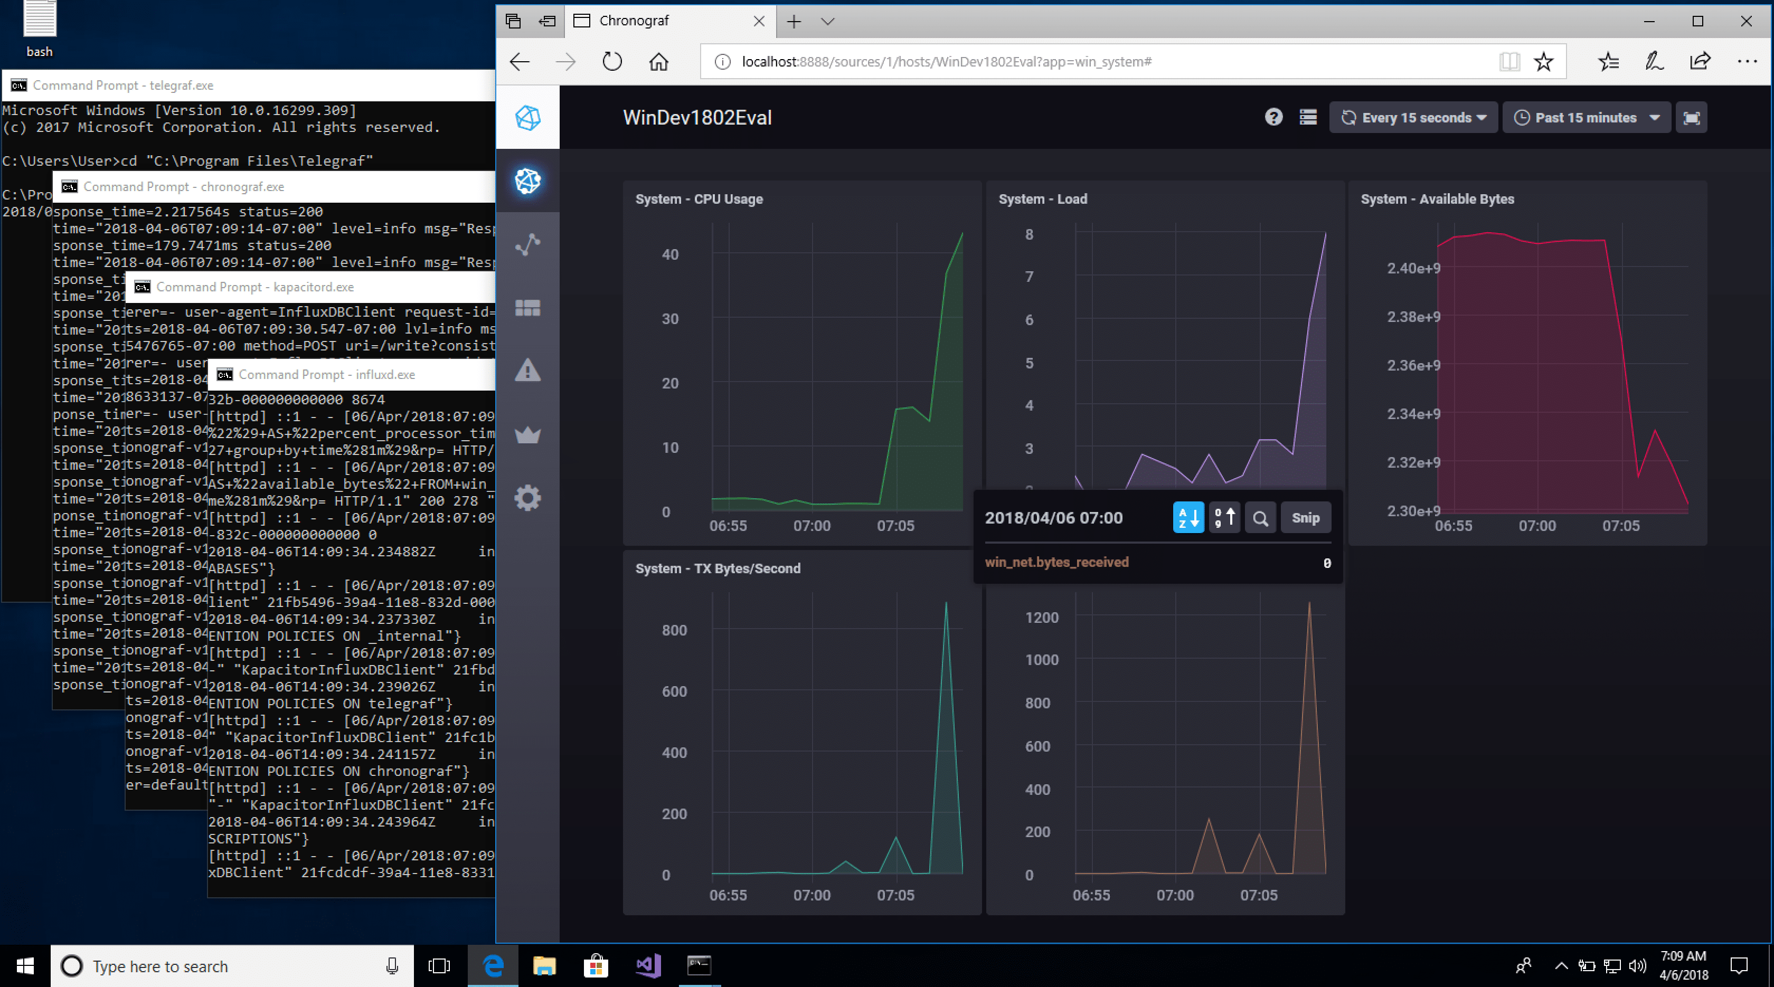This screenshot has height=987, width=1774.
Task: Open Data Explorer graph icon in sidebar
Action: click(x=527, y=244)
